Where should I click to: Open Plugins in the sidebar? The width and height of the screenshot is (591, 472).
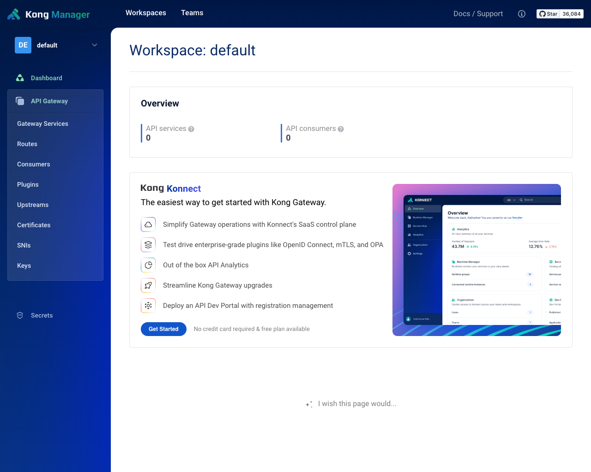28,184
